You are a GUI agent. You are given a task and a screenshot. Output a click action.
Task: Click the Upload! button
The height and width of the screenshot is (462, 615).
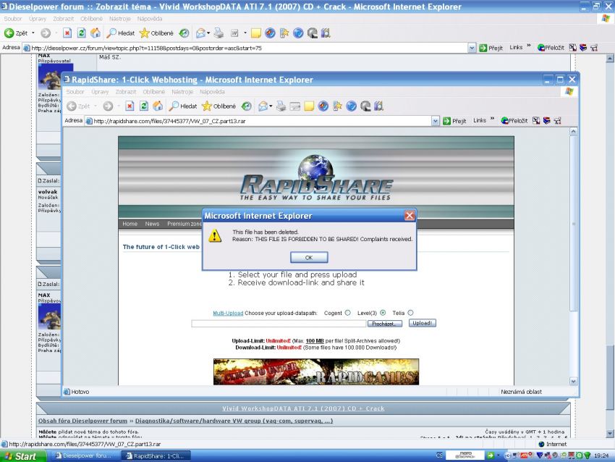point(422,323)
